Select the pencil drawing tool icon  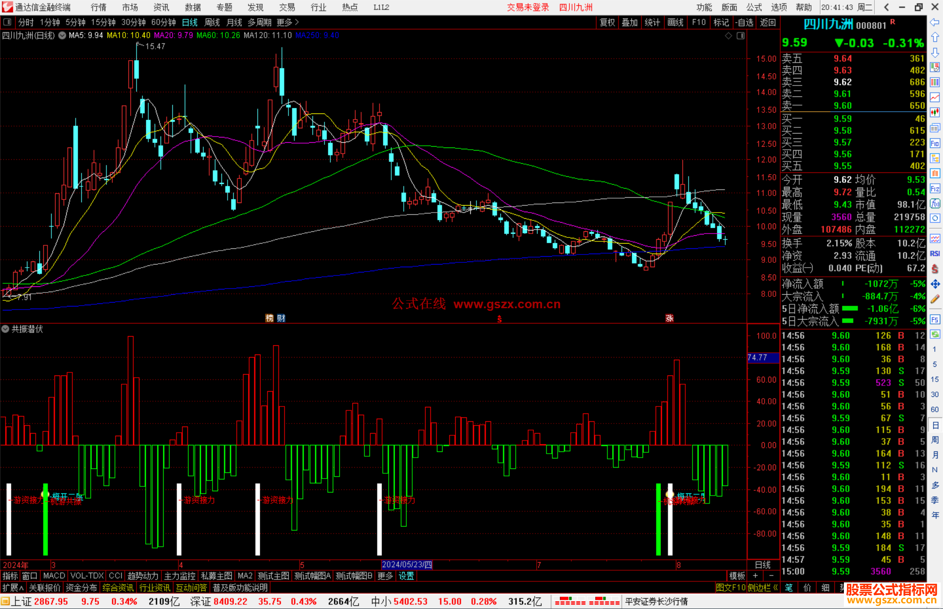935,299
